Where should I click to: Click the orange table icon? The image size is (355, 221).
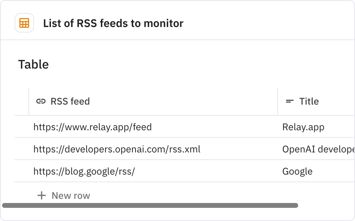(x=24, y=23)
